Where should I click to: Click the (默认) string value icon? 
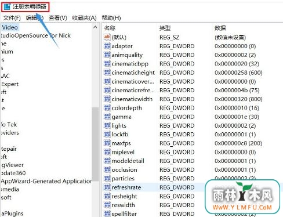pyautogui.click(x=107, y=37)
